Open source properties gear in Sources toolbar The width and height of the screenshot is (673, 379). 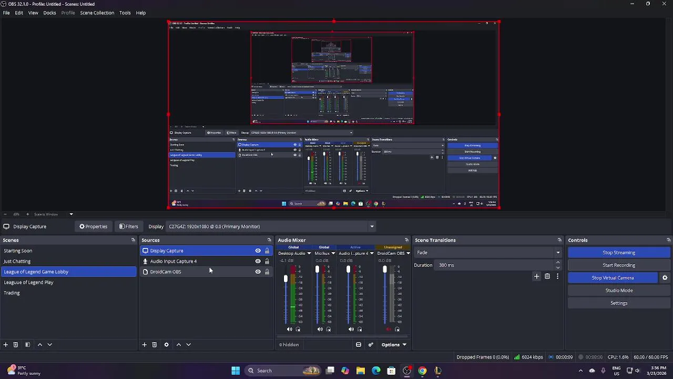(166, 344)
